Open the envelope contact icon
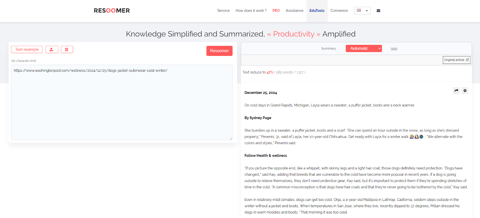Screen dimensions: 480x218 378,11
